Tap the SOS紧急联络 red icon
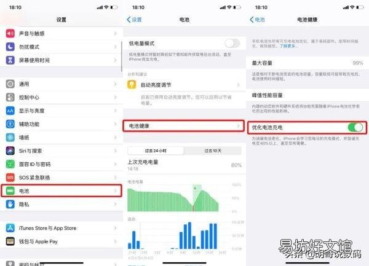Screen dimensions: 369x266 (10, 178)
